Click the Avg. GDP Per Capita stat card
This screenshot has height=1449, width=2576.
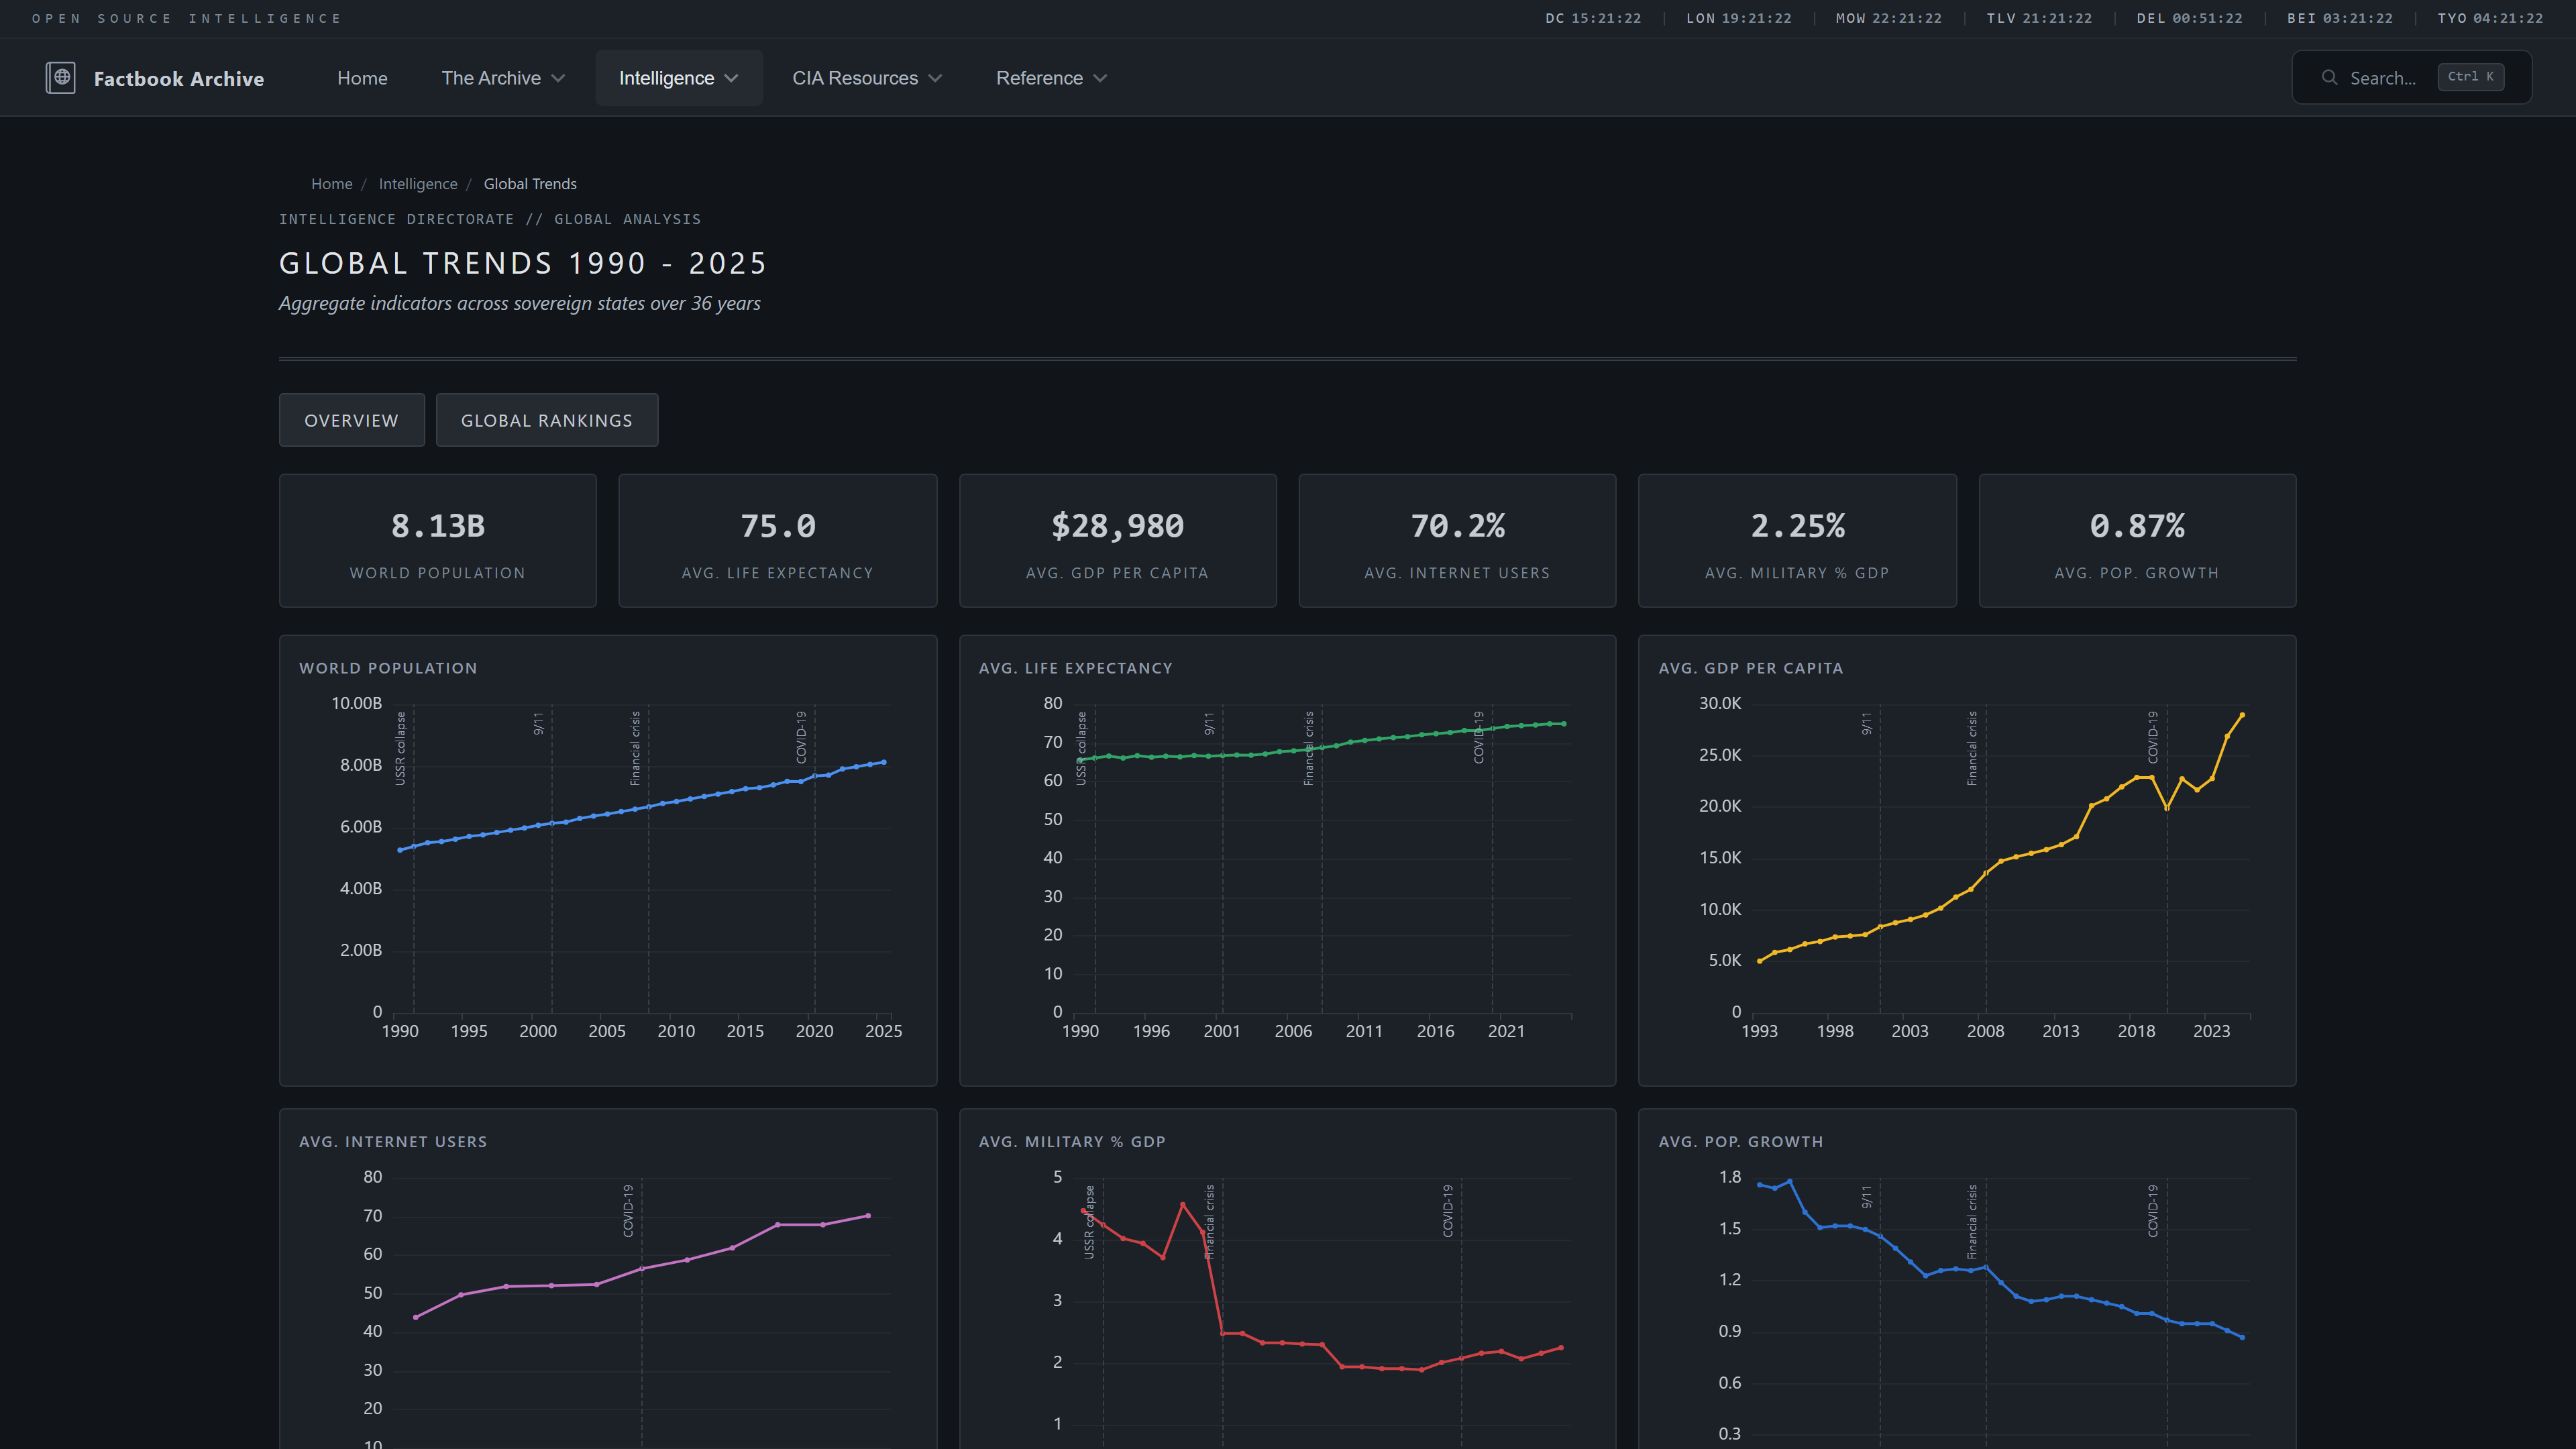[x=1117, y=540]
